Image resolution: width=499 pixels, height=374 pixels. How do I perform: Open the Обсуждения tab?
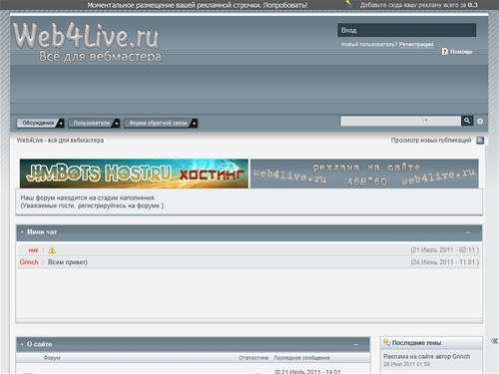(x=40, y=123)
